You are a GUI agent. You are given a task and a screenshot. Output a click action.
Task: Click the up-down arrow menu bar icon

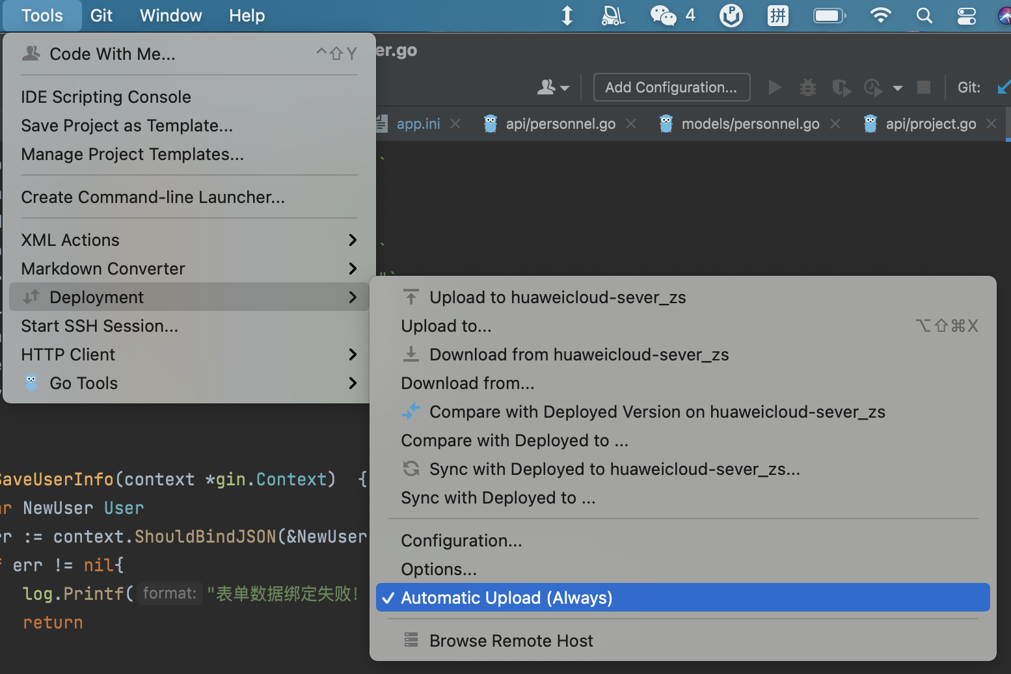[x=567, y=15]
